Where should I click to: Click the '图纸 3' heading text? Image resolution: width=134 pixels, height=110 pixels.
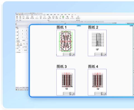pos(62,67)
